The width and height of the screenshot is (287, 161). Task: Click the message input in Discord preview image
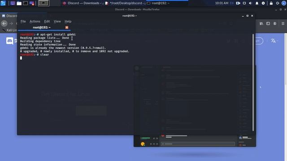coord(198,144)
